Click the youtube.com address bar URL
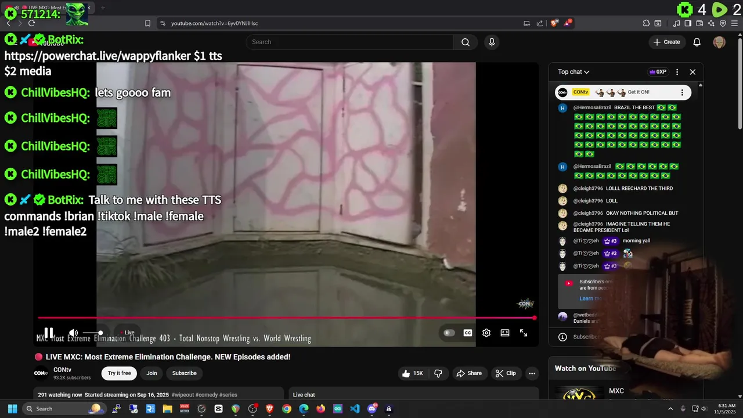Image resolution: width=743 pixels, height=418 pixels. point(214,23)
